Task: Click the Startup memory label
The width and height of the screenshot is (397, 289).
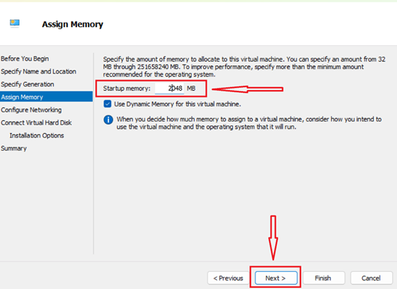Action: click(127, 89)
